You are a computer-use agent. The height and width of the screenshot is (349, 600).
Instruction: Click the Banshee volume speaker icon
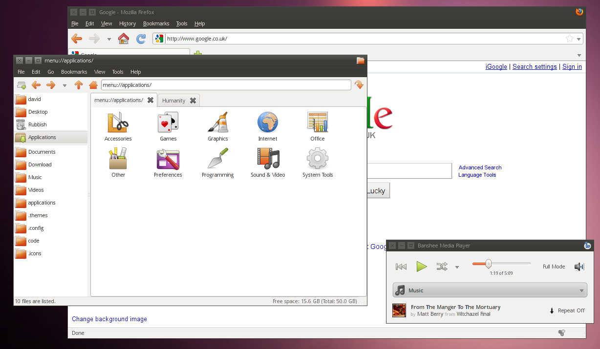click(579, 267)
